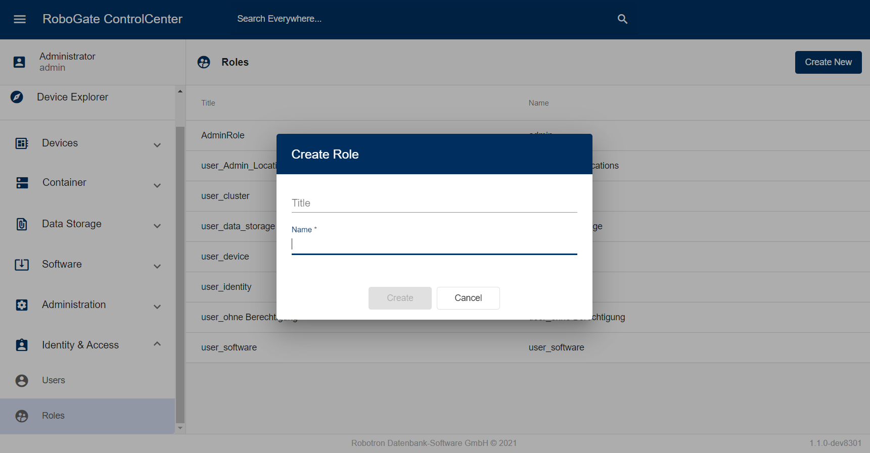
Task: Expand the Devices menu chevron
Action: click(157, 145)
